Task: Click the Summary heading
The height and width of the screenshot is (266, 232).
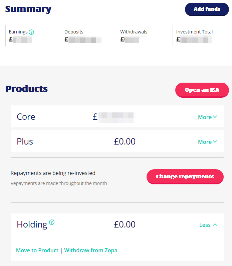Action: 28,9
